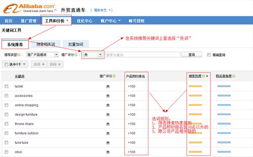The height and width of the screenshot is (157, 253).
Task: Click the competition bar for tablet
Action: pyautogui.click(x=224, y=86)
